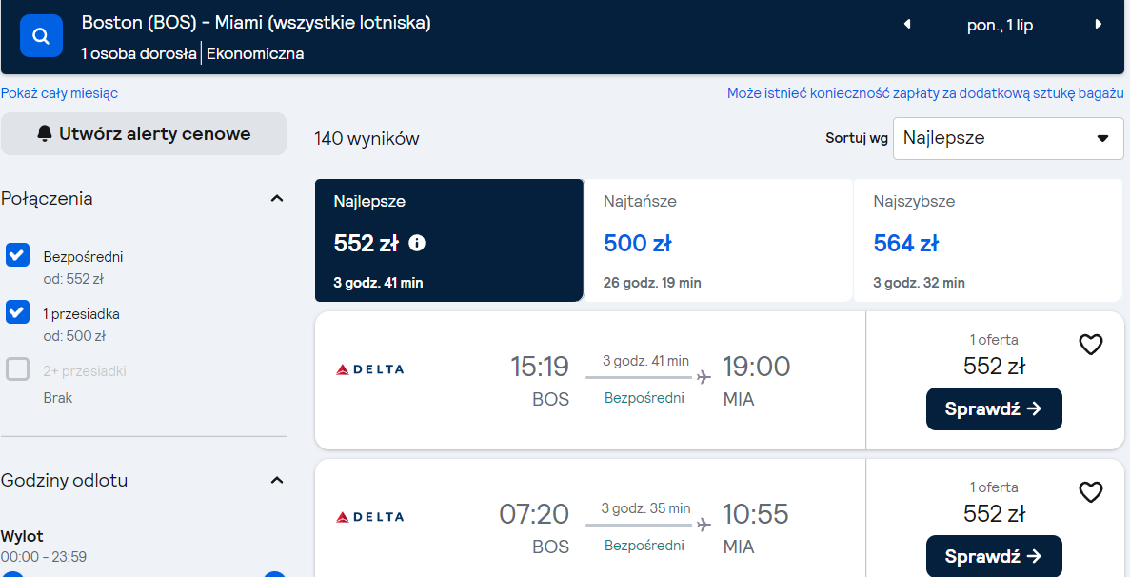Collapse the Godziny odlotu section

tap(277, 480)
